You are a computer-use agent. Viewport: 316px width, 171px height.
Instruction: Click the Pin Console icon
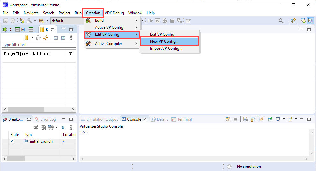pos(270,119)
